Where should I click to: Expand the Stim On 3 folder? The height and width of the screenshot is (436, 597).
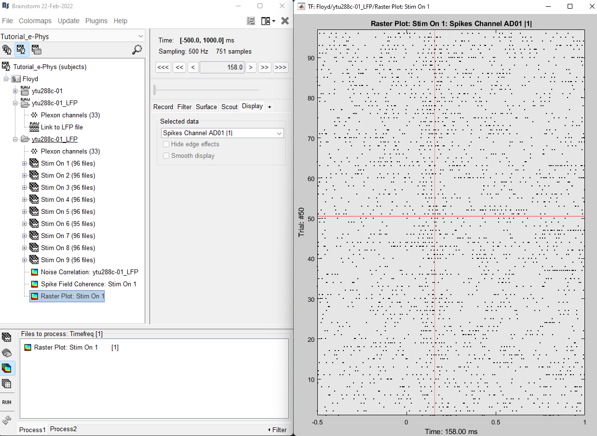tap(25, 188)
